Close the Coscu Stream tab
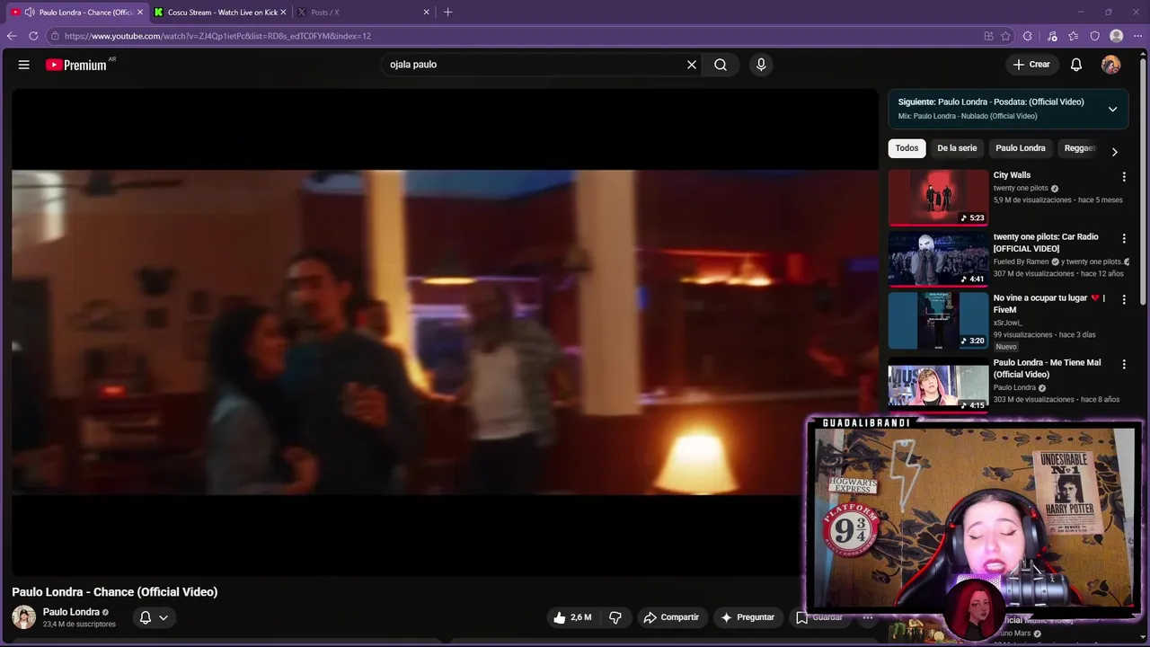This screenshot has height=647, width=1150. [283, 12]
